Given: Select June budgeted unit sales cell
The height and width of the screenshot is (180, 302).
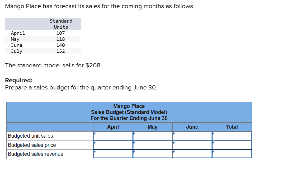Looking at the screenshot, I should 192,136.
